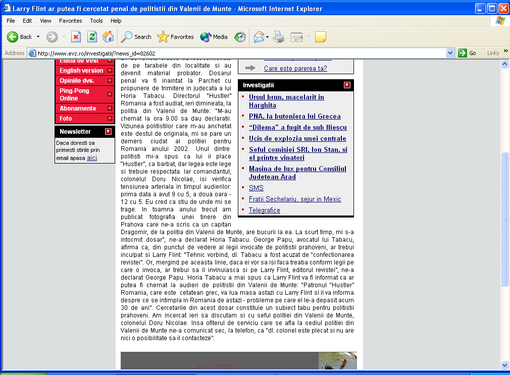Open the SMS link
This screenshot has width=510, height=375.
pyautogui.click(x=256, y=188)
